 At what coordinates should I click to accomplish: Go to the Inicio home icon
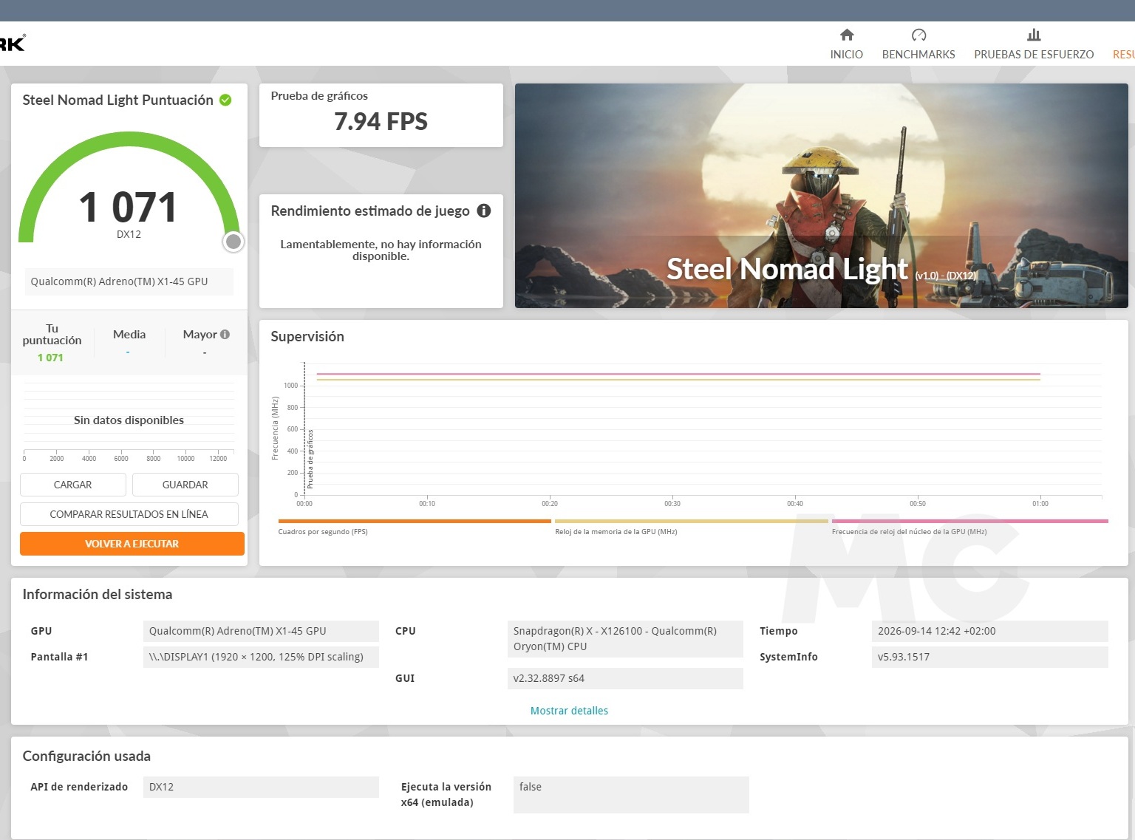[x=847, y=35]
